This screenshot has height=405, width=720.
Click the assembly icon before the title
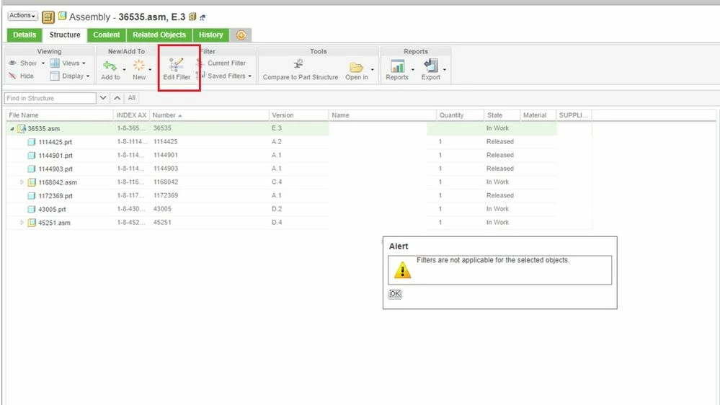[62, 16]
